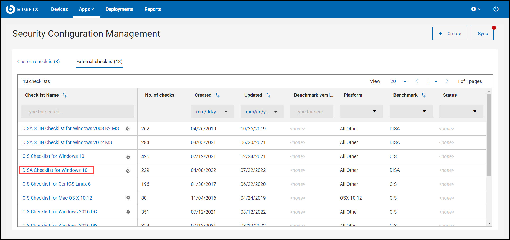Sort by Created date column arrows
The width and height of the screenshot is (510, 240).
coord(217,95)
